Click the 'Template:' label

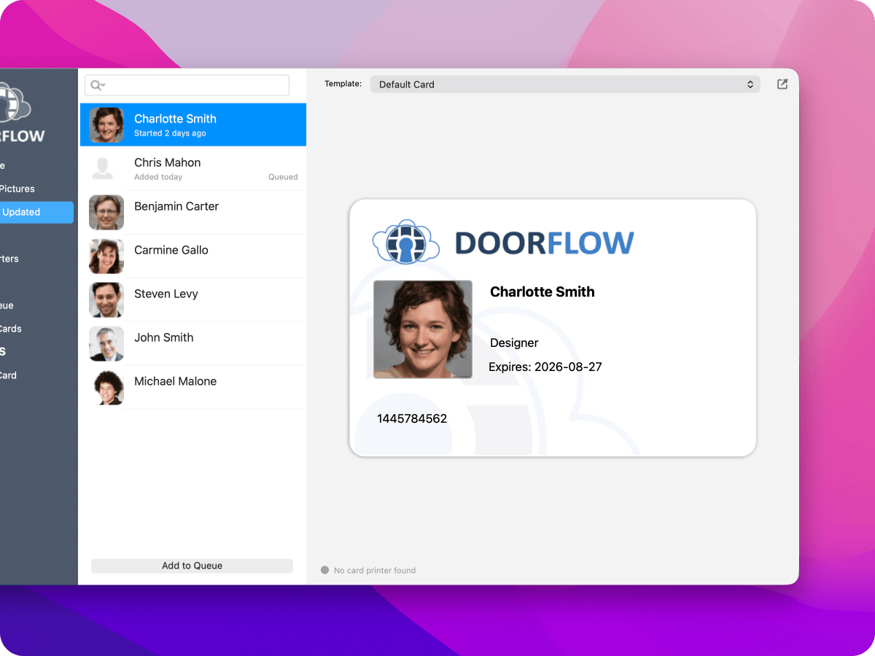(x=343, y=84)
